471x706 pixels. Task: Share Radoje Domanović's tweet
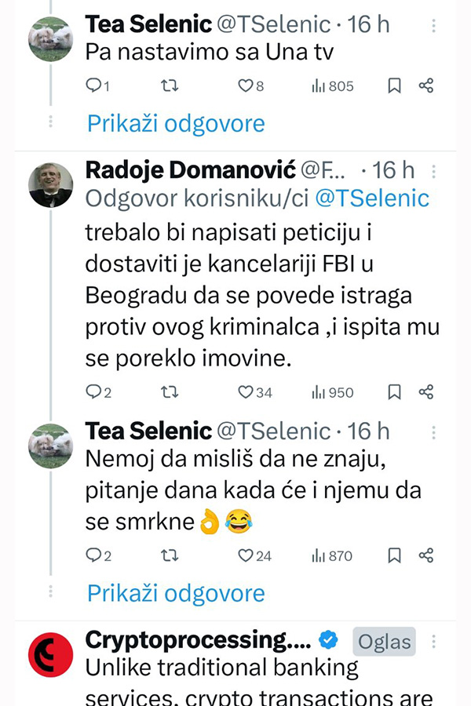426,392
